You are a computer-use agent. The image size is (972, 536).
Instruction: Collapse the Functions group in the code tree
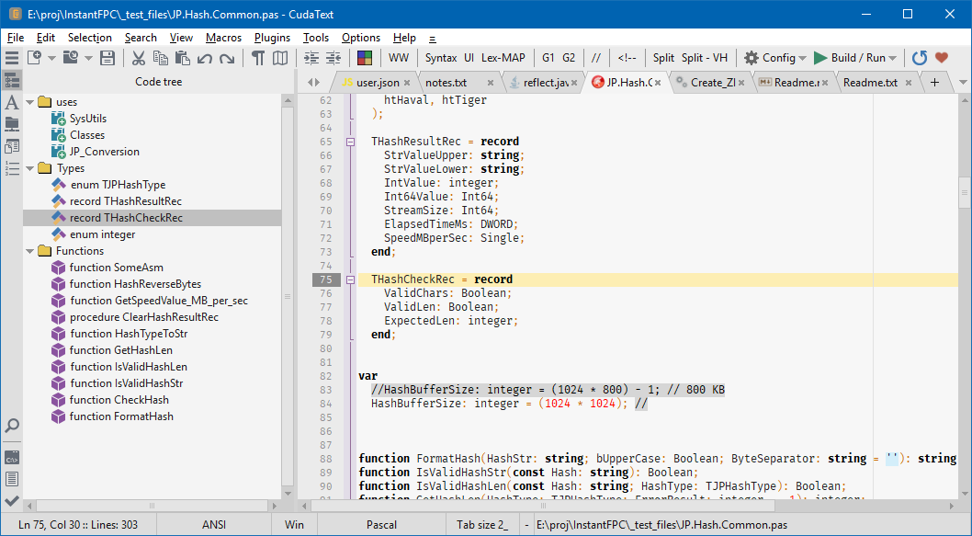click(28, 250)
